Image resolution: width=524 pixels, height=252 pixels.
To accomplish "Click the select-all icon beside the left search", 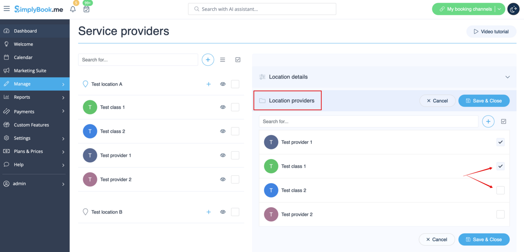I will 238,60.
